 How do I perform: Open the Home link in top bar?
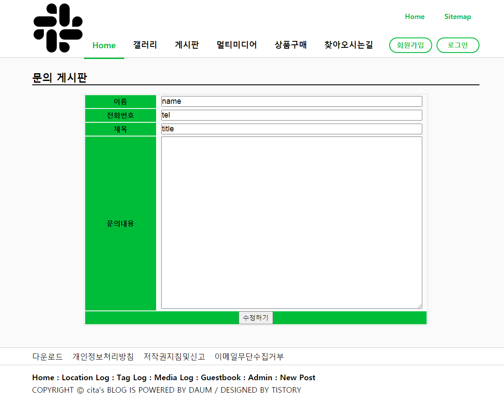coord(414,16)
